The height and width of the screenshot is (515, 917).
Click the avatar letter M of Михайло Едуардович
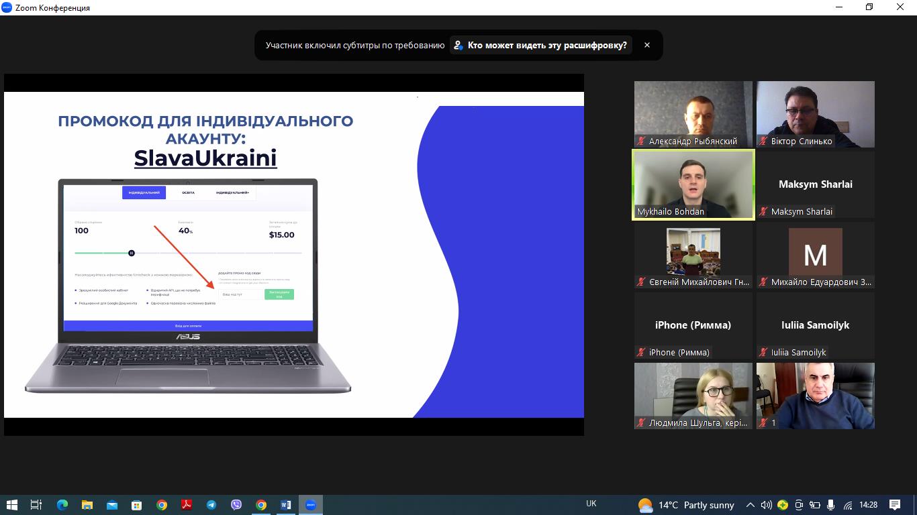[816, 255]
